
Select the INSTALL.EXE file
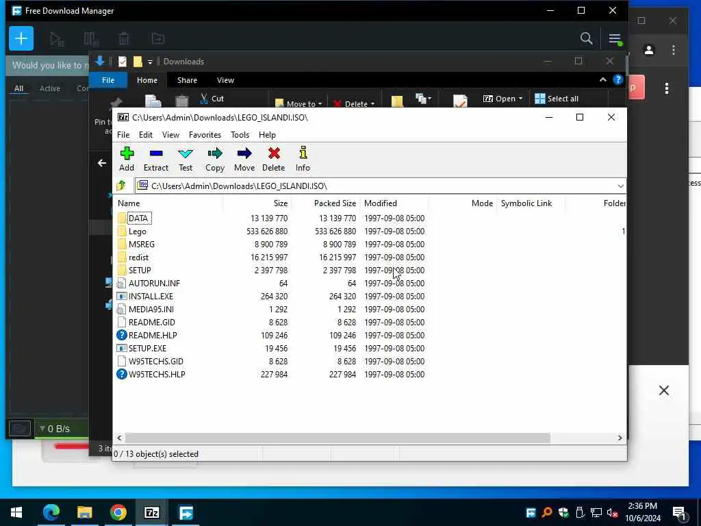click(x=151, y=296)
